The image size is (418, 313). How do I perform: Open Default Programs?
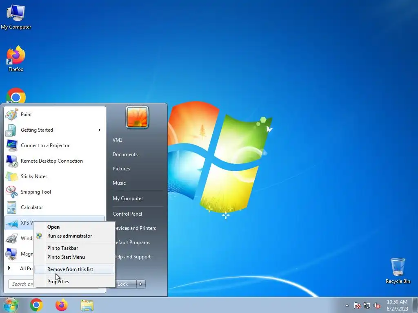[133, 242]
